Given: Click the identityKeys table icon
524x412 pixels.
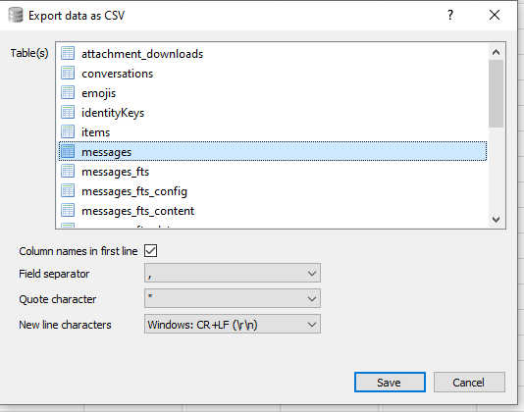Looking at the screenshot, I should pos(68,112).
